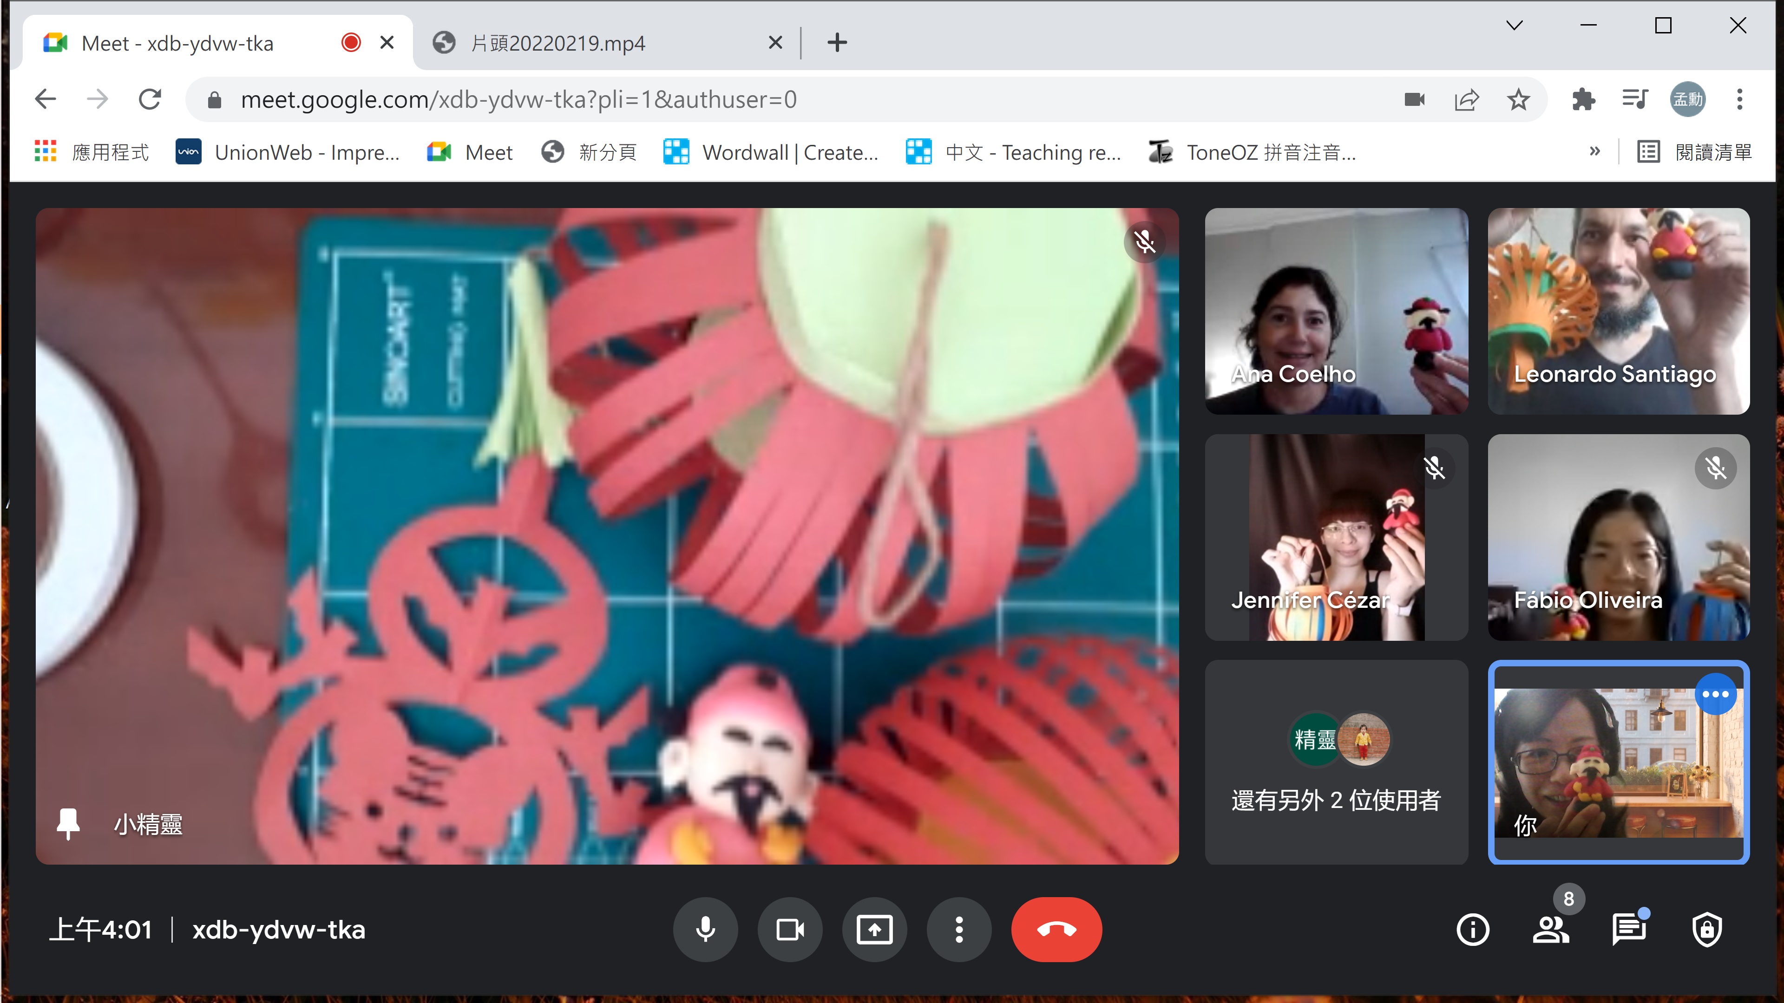Bookmark this page with the star
Image resolution: width=1784 pixels, height=1003 pixels.
(x=1518, y=100)
